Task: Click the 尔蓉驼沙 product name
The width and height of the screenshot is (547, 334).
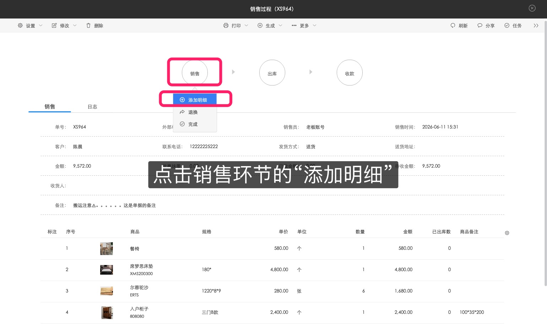Action: click(139, 287)
